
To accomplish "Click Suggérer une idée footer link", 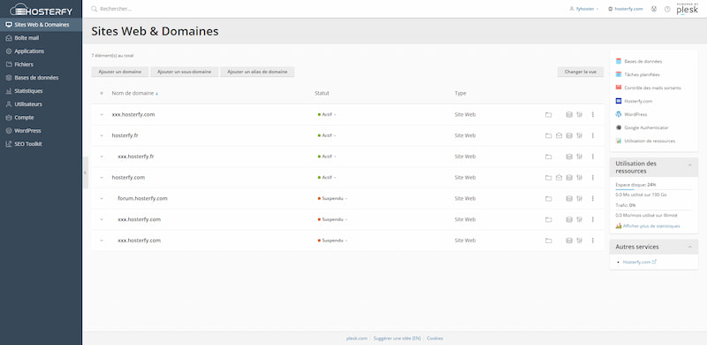I will tap(397, 338).
